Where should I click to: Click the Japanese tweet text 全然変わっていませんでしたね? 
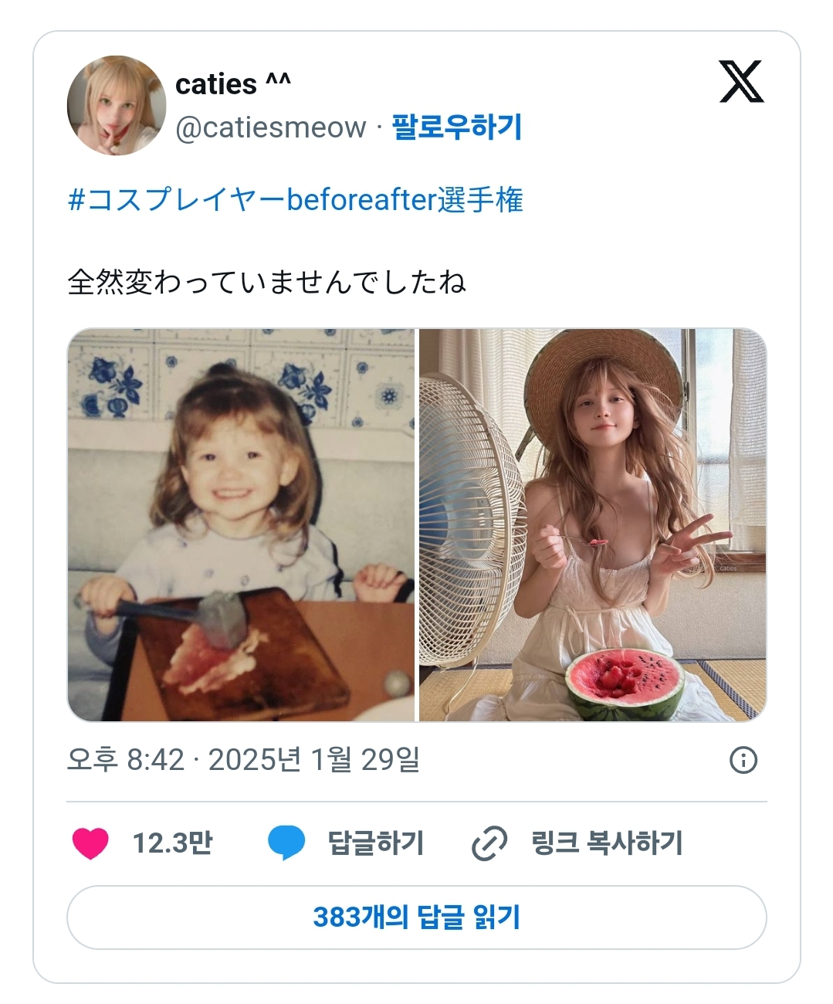267,282
